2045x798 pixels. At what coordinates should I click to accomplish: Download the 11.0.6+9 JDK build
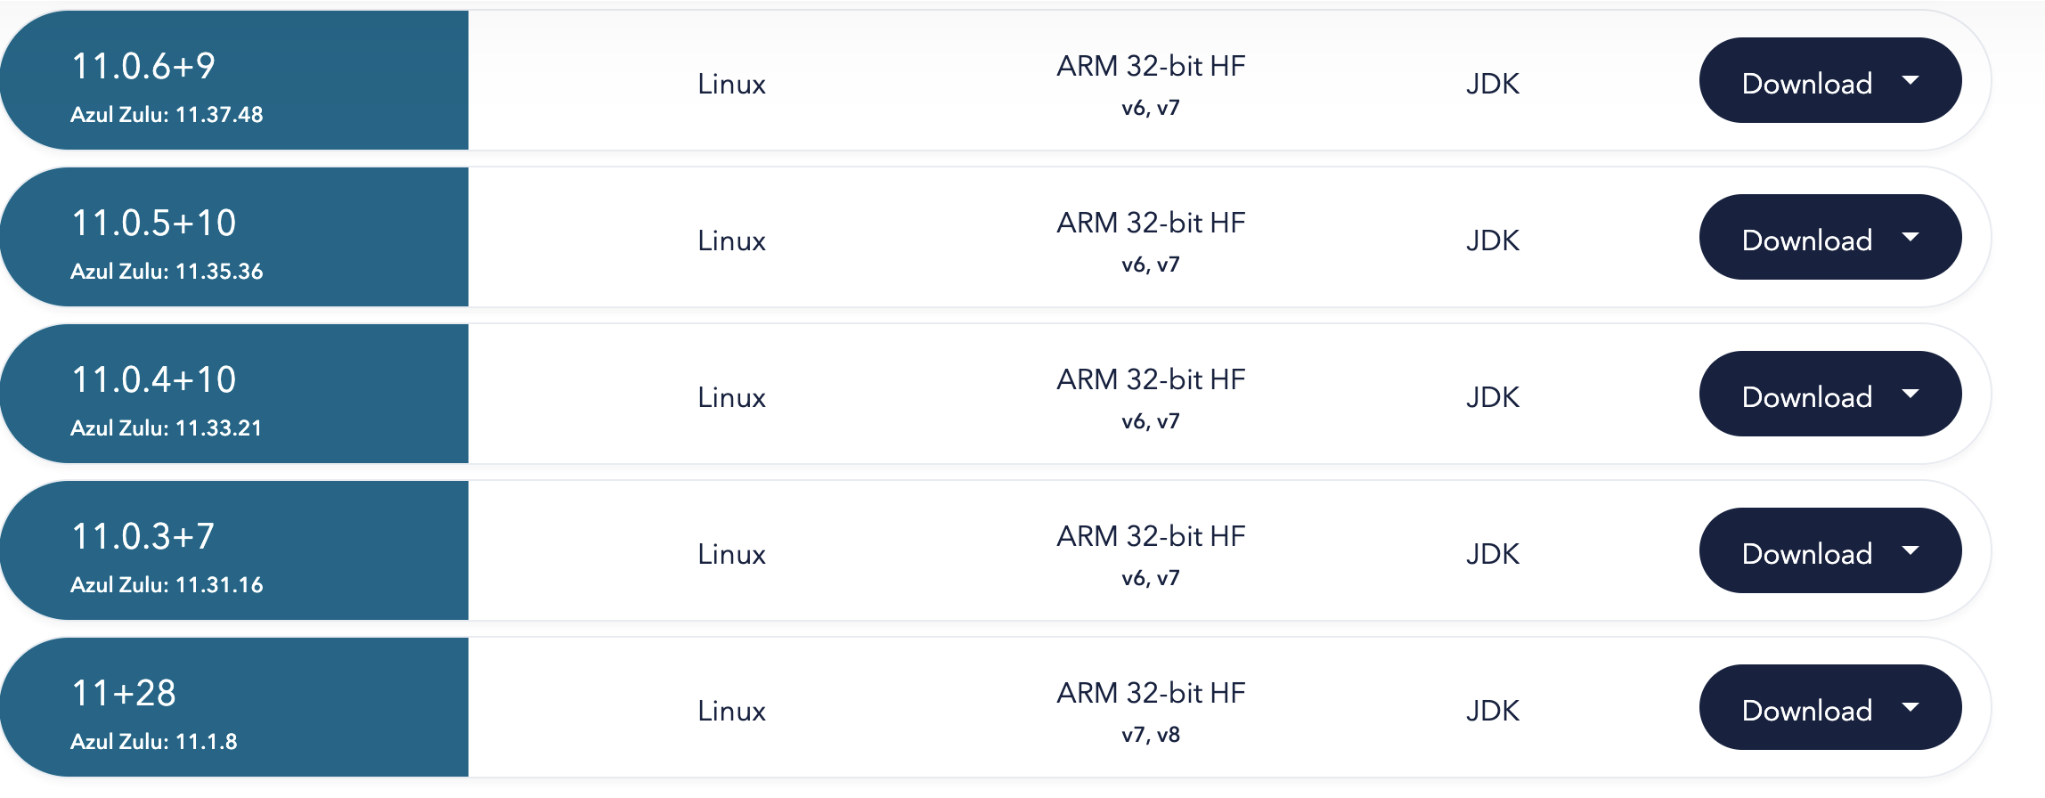(1806, 83)
